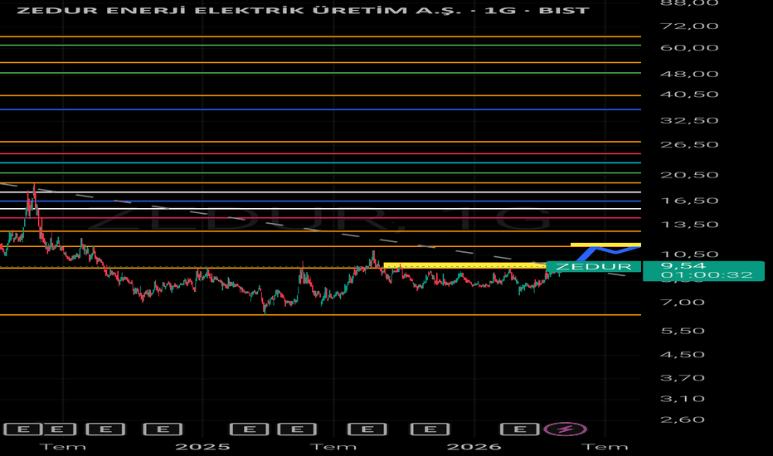This screenshot has height=456, width=773.
Task: Click the 2025 time axis label
Action: tap(202, 447)
